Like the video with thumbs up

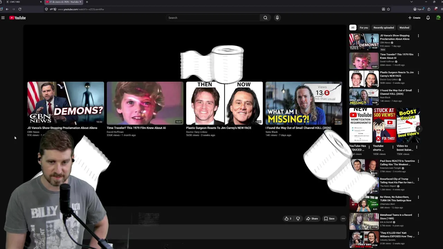coord(288,219)
